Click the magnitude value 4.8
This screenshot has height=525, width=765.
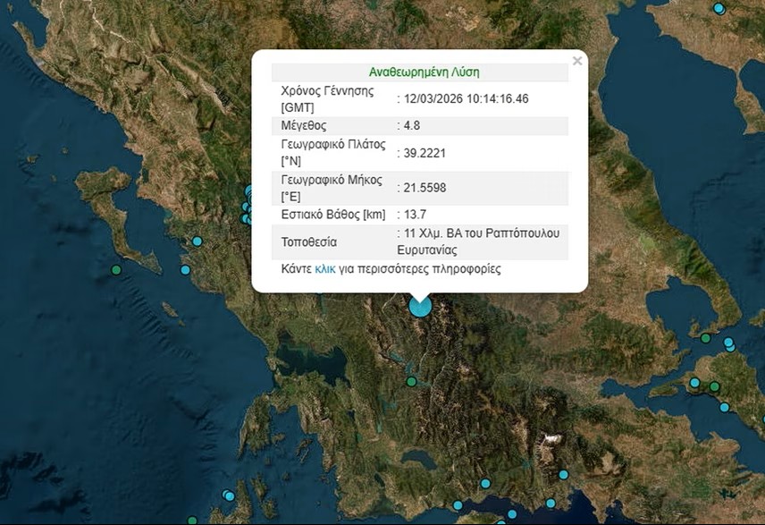[412, 125]
